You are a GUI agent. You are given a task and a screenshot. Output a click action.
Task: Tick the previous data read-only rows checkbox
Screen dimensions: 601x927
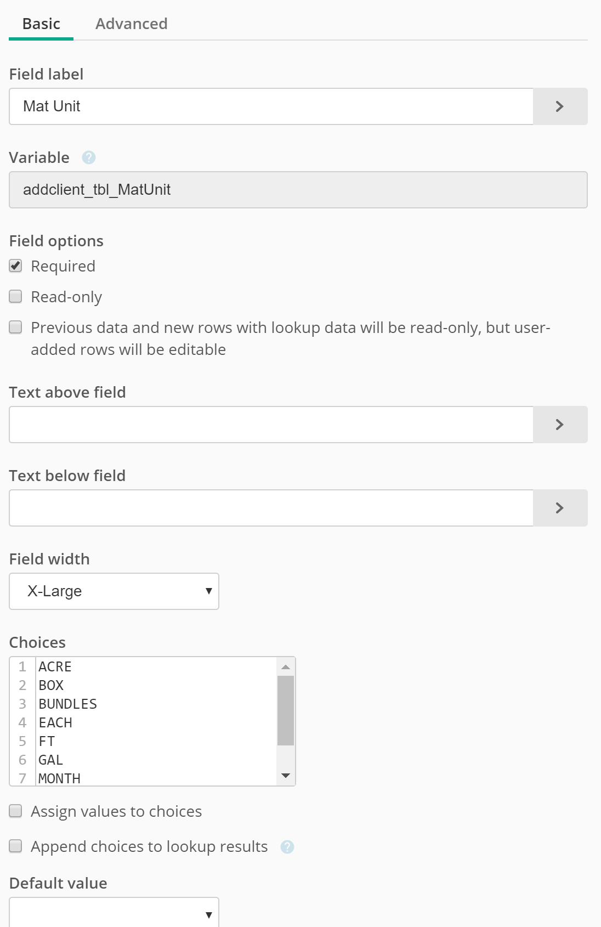click(x=15, y=327)
